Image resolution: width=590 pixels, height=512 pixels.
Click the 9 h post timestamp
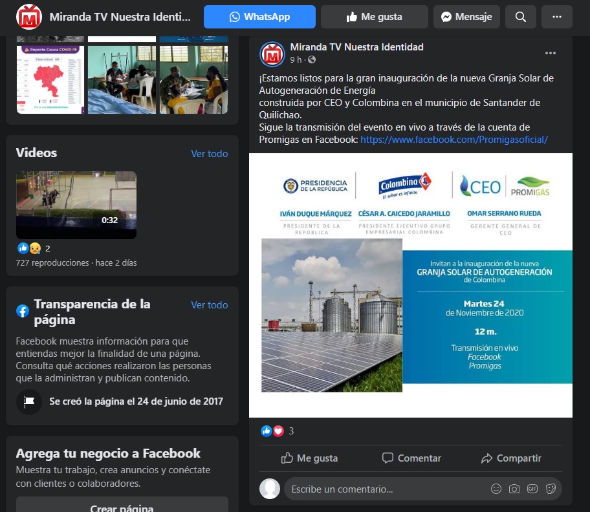(x=296, y=59)
